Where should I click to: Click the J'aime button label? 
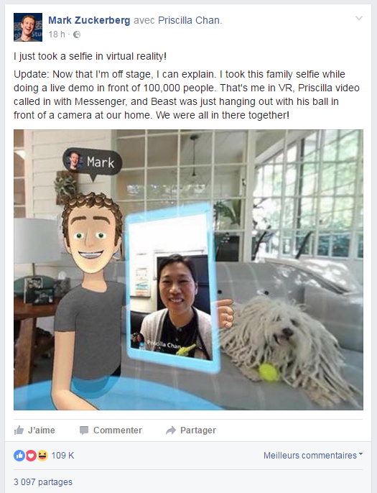coord(42,430)
